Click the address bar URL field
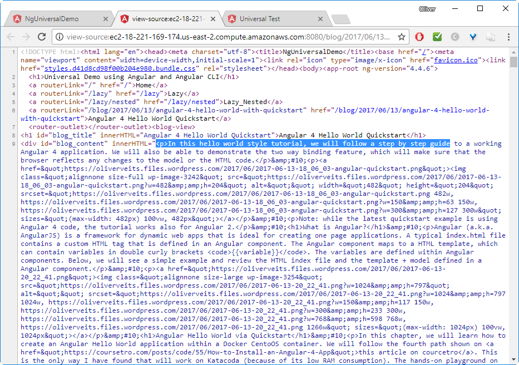Viewport: 519px width, 365px height. pos(229,37)
